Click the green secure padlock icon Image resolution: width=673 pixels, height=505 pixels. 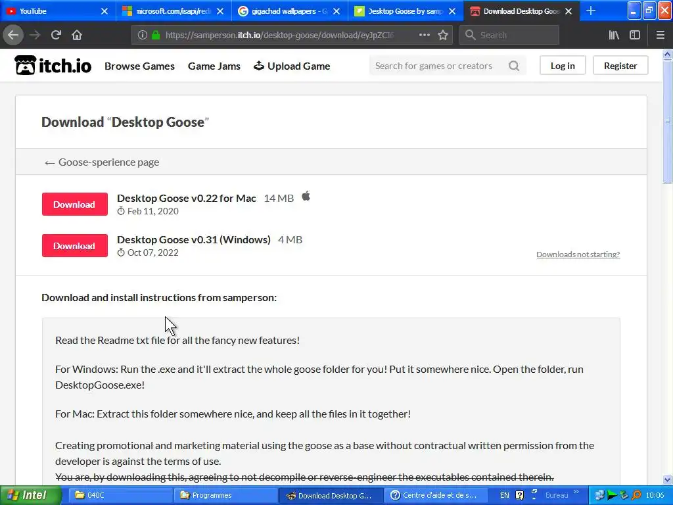[156, 35]
